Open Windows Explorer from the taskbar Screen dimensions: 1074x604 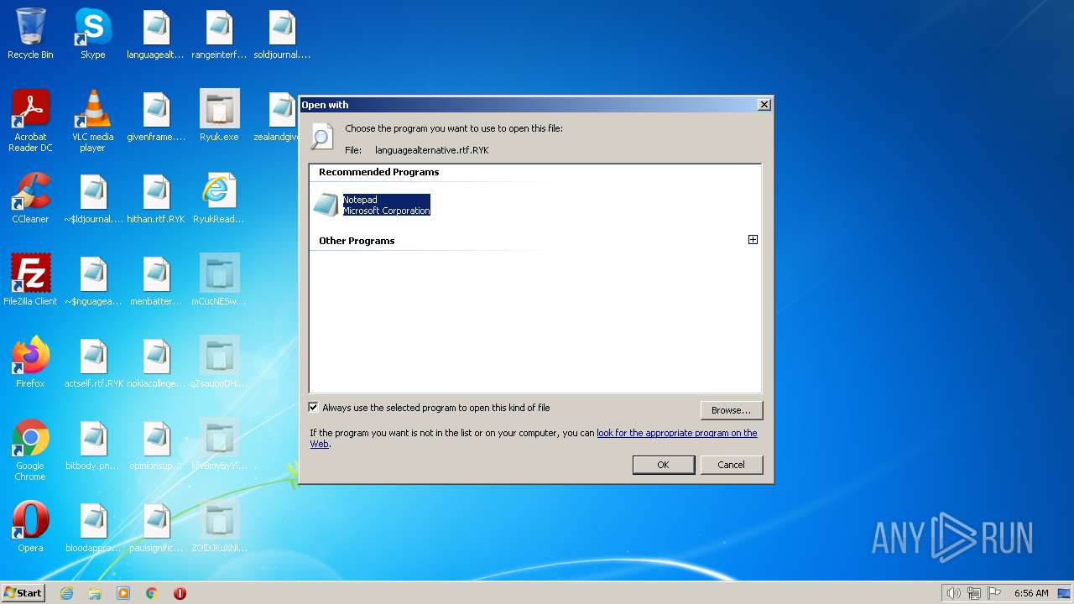[x=95, y=593]
